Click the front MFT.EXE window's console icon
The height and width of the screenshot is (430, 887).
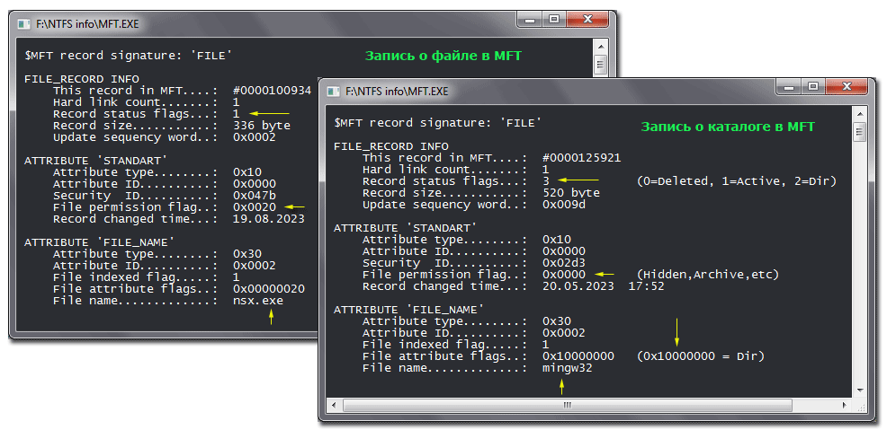tap(334, 90)
